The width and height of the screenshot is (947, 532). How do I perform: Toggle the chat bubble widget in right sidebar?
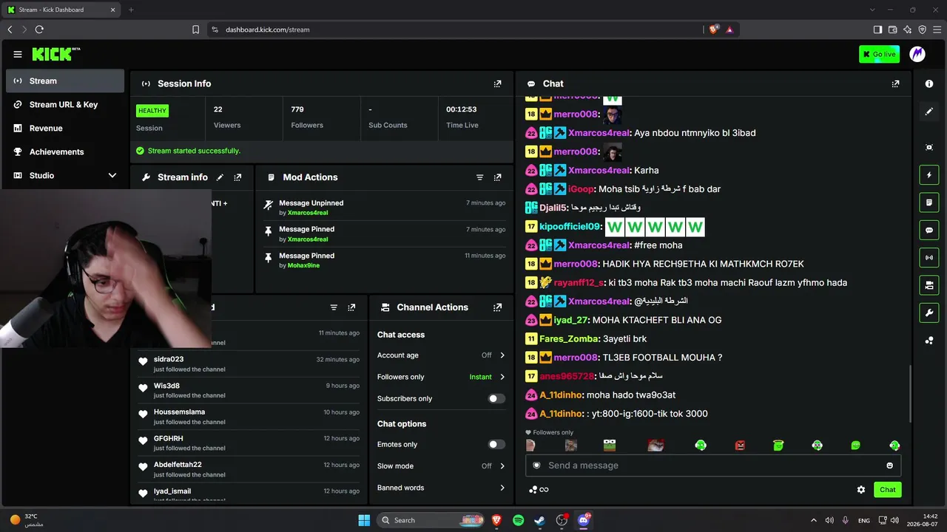[x=929, y=230]
